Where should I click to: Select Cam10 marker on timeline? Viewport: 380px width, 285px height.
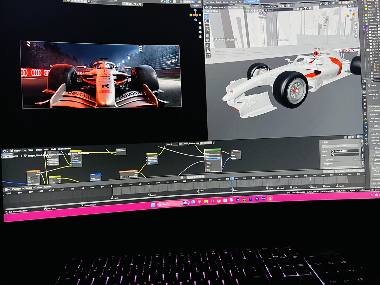340,186
